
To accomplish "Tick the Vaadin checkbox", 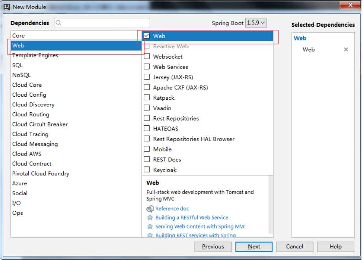I will pyautogui.click(x=146, y=108).
